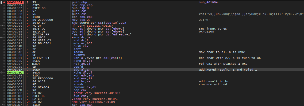This screenshot has width=304, height=106.
Task: Select the jecxz very_success.4010D7 instruction
Action: 97,93
